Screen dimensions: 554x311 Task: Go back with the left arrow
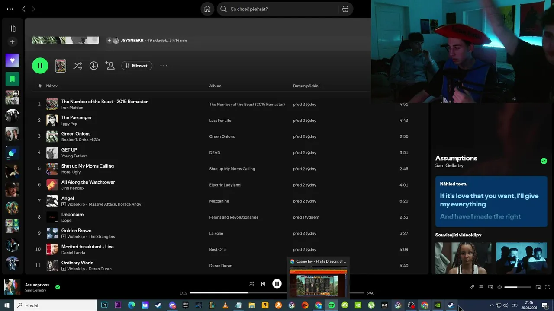(24, 9)
